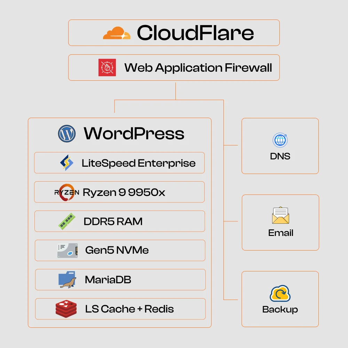Click the Gen5 NVMe drive icon
Viewport: 348px width, 348px height.
(68, 250)
